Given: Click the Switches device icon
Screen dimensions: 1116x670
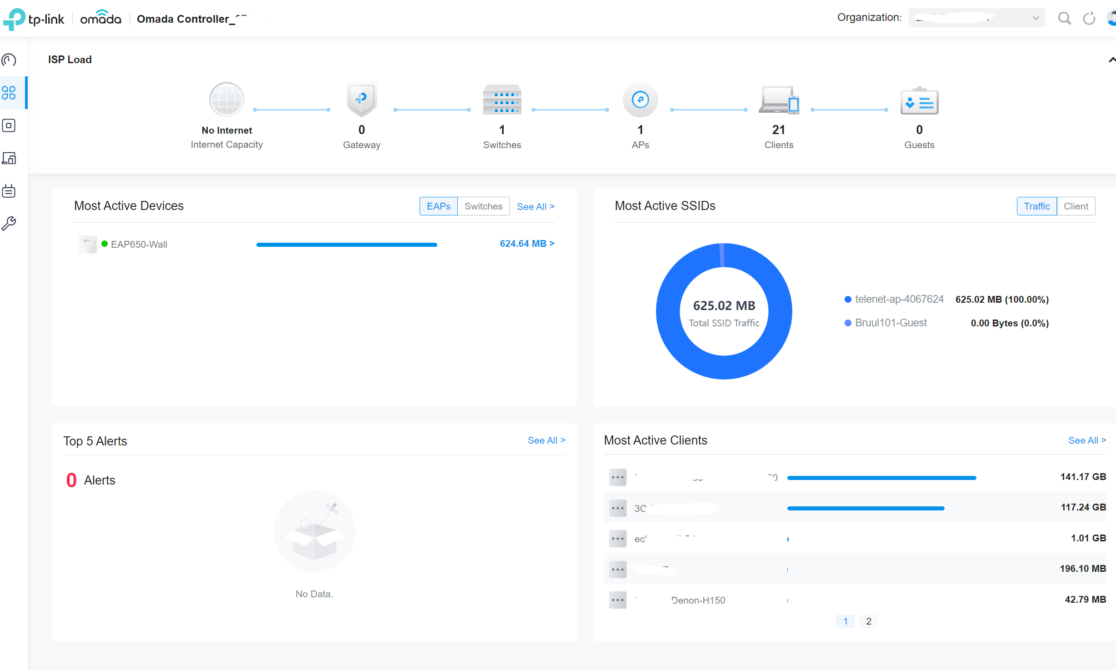Looking at the screenshot, I should (502, 100).
